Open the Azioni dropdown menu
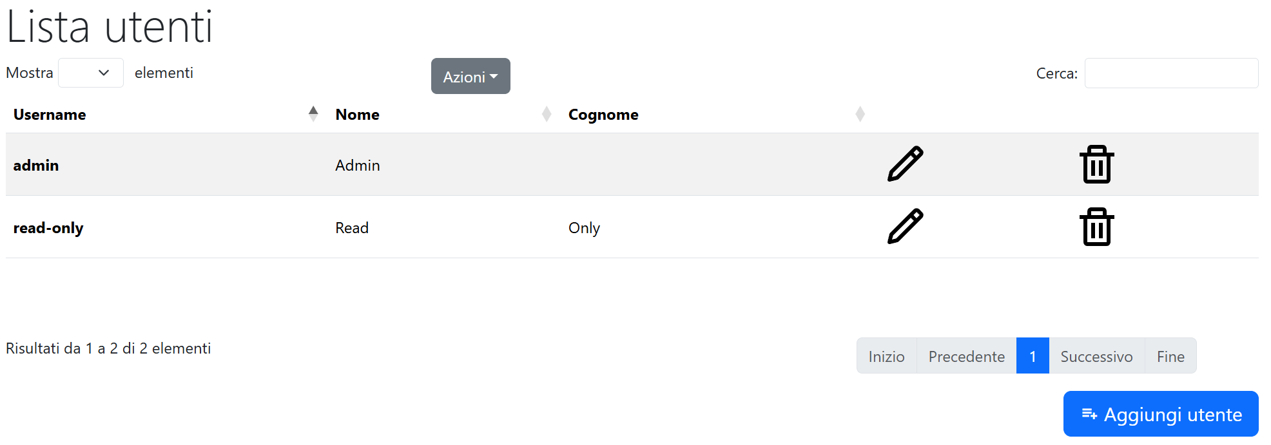 pos(471,76)
